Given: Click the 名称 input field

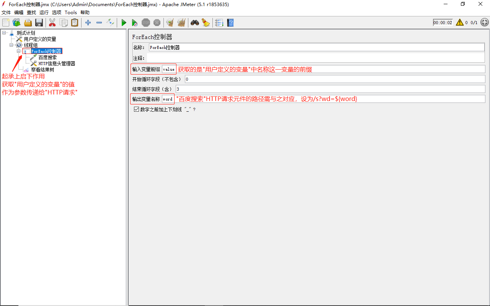Looking at the screenshot, I should point(317,47).
